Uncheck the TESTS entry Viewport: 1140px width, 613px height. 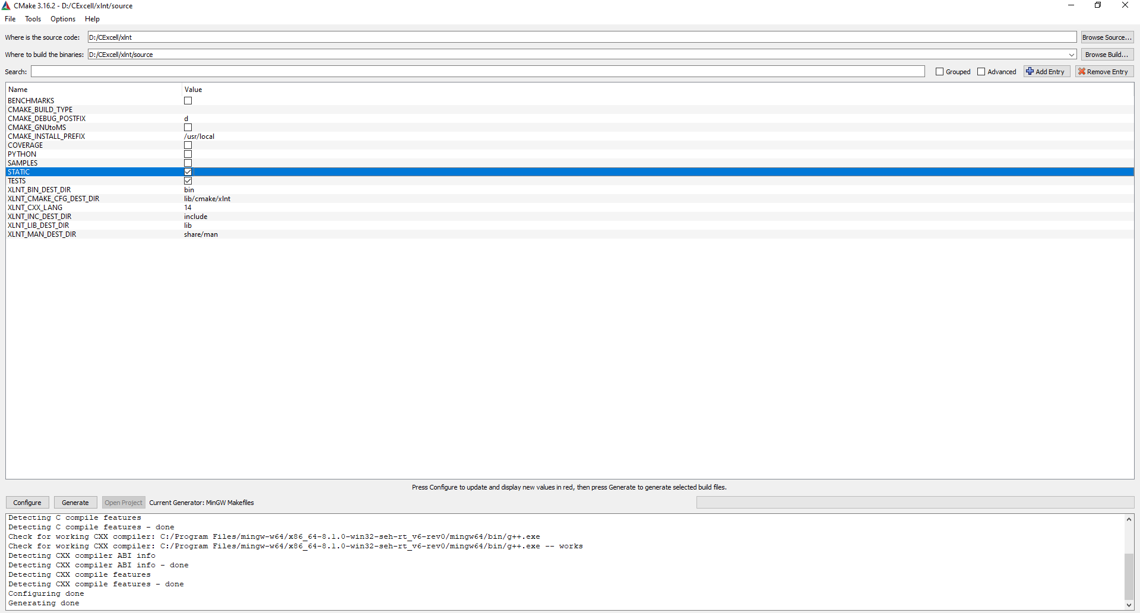coord(188,180)
